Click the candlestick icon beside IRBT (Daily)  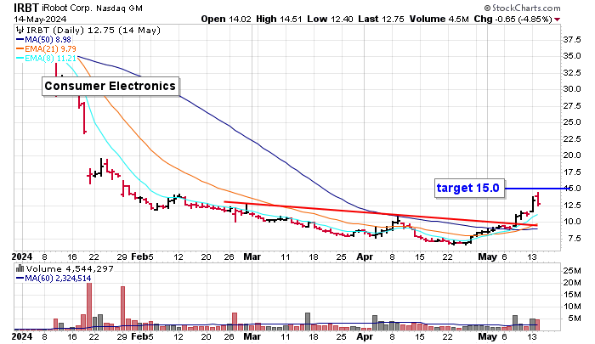[x=20, y=30]
